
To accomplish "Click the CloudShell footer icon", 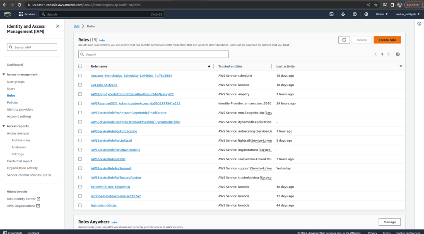I will 5,232.
